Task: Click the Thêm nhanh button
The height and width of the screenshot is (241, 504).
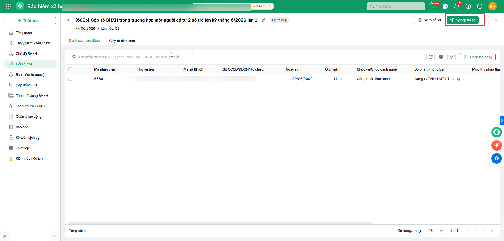Action: (x=30, y=20)
